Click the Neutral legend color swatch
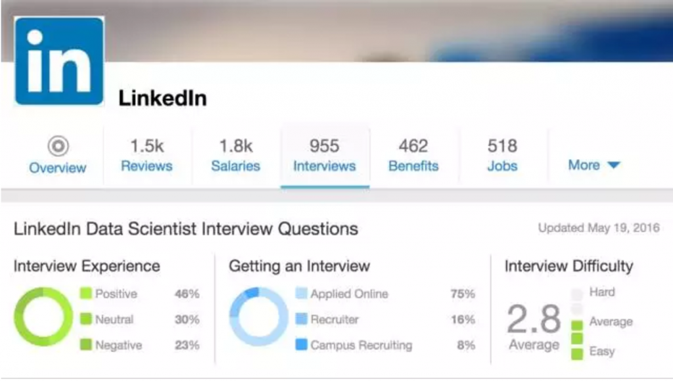The height and width of the screenshot is (381, 673). pos(85,319)
